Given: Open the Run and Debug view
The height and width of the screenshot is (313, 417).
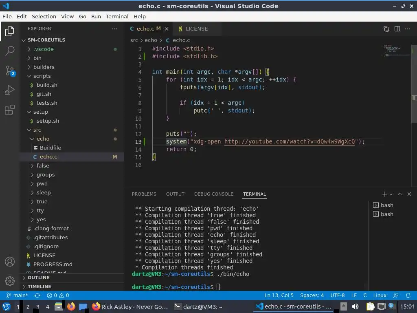Looking at the screenshot, I should pyautogui.click(x=10, y=90).
